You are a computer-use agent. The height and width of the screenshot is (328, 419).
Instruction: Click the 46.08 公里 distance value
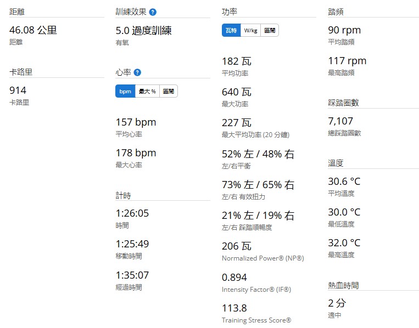click(33, 31)
